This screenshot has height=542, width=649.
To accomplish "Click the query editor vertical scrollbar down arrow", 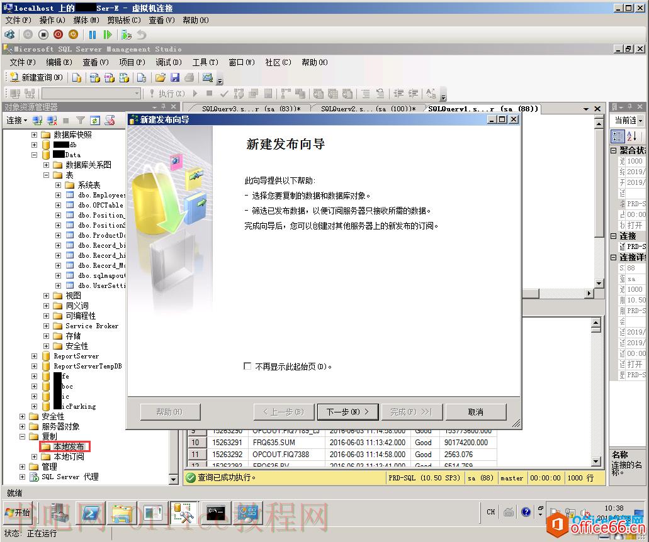I will point(599,283).
